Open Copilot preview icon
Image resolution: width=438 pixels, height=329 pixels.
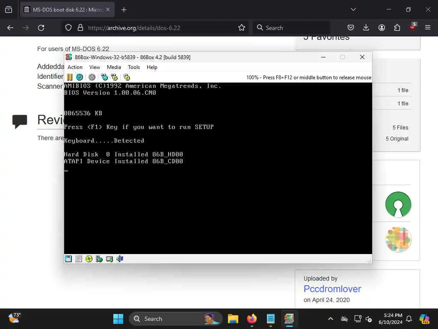(424, 319)
